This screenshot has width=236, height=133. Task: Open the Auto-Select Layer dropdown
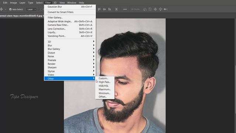32,9
